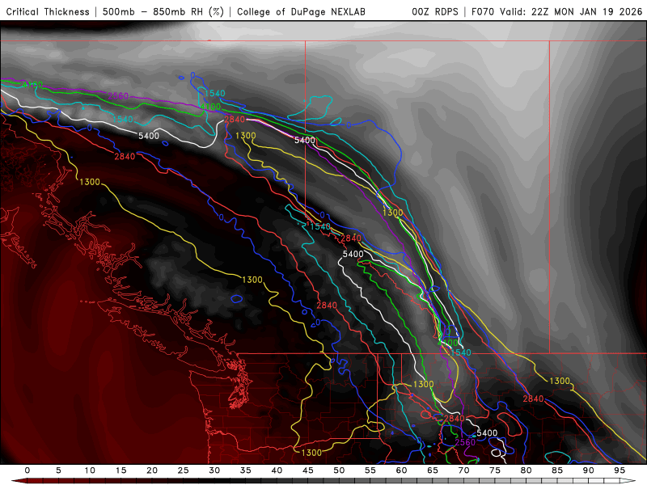
Task: Click the "Critical Thickness" title text
Action: click(48, 12)
